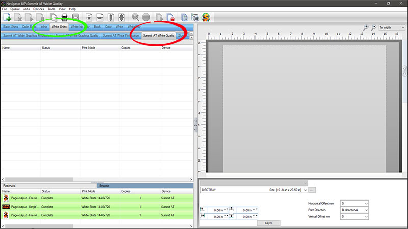The height and width of the screenshot is (229, 408).
Task: Open the View menu
Action: click(x=62, y=9)
